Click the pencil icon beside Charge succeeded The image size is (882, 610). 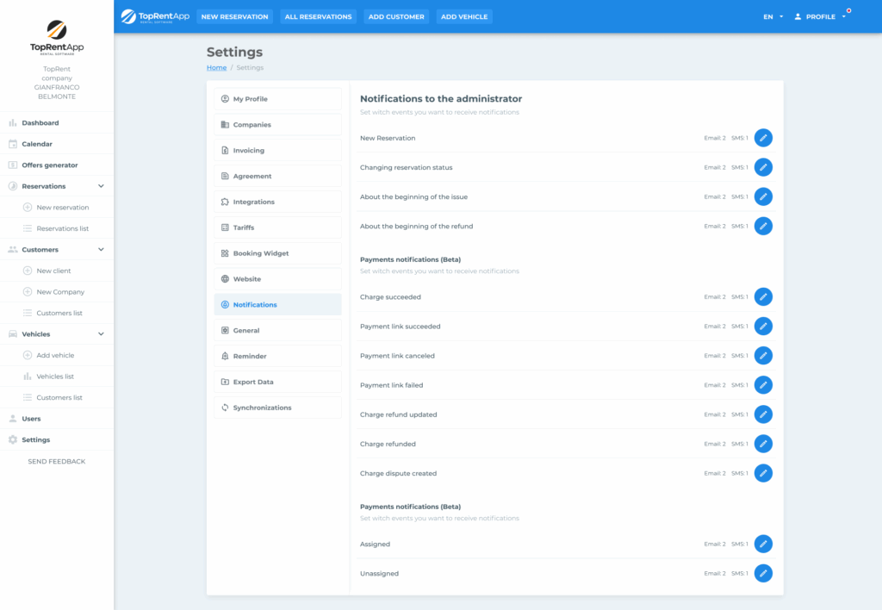[x=763, y=297]
